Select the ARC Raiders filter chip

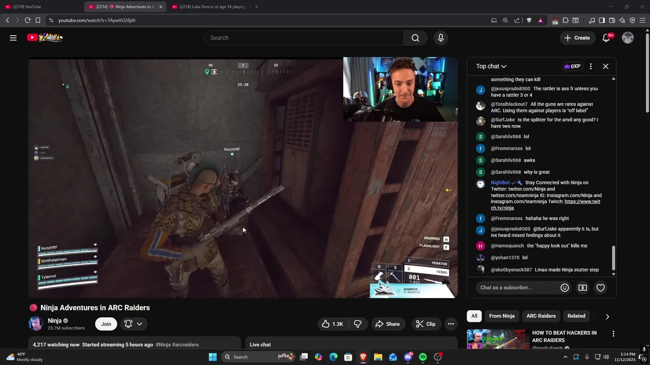(x=541, y=316)
